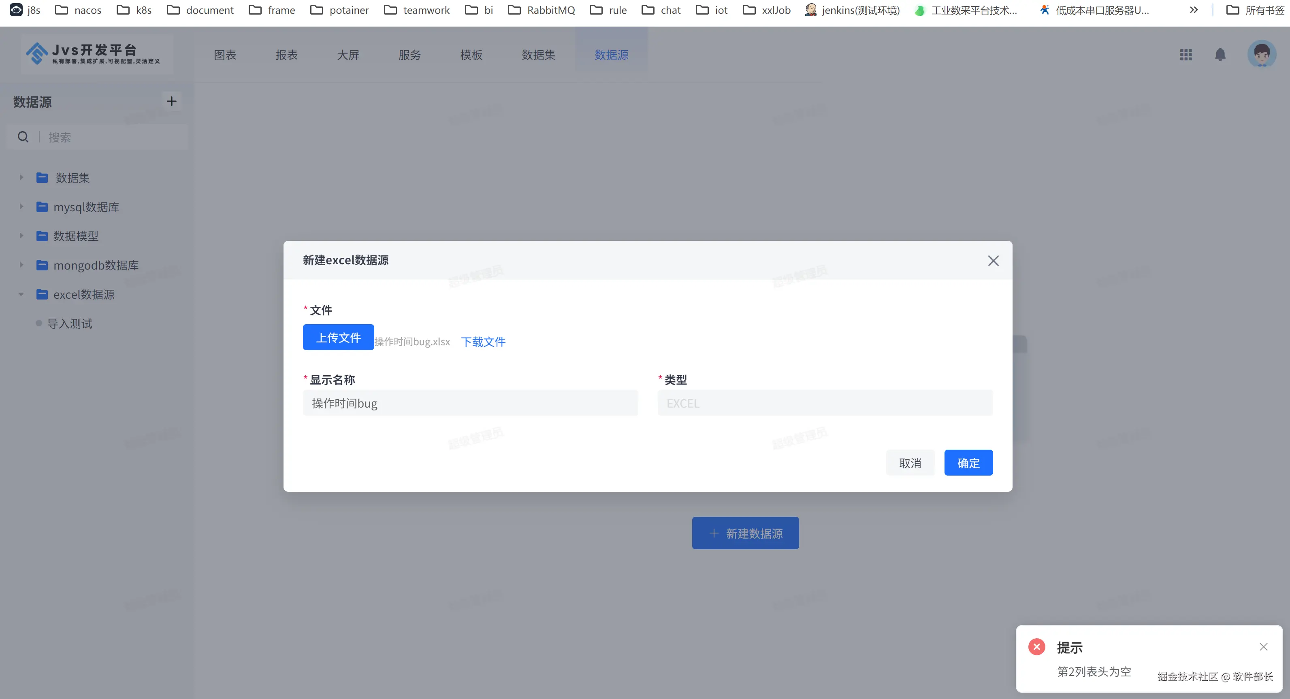Close the 新建excel数据源 dialog with X
The image size is (1290, 699).
993,261
